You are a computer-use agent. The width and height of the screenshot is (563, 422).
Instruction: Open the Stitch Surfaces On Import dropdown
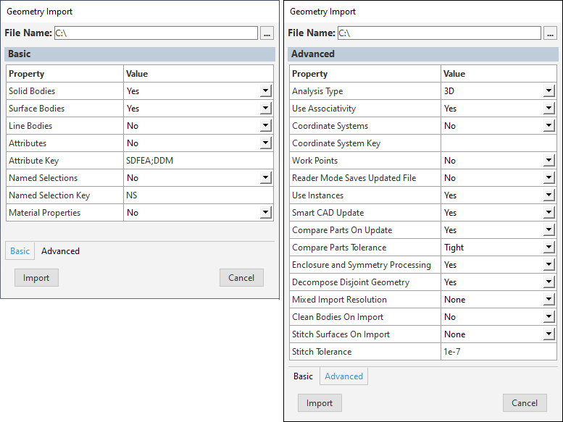click(x=549, y=334)
